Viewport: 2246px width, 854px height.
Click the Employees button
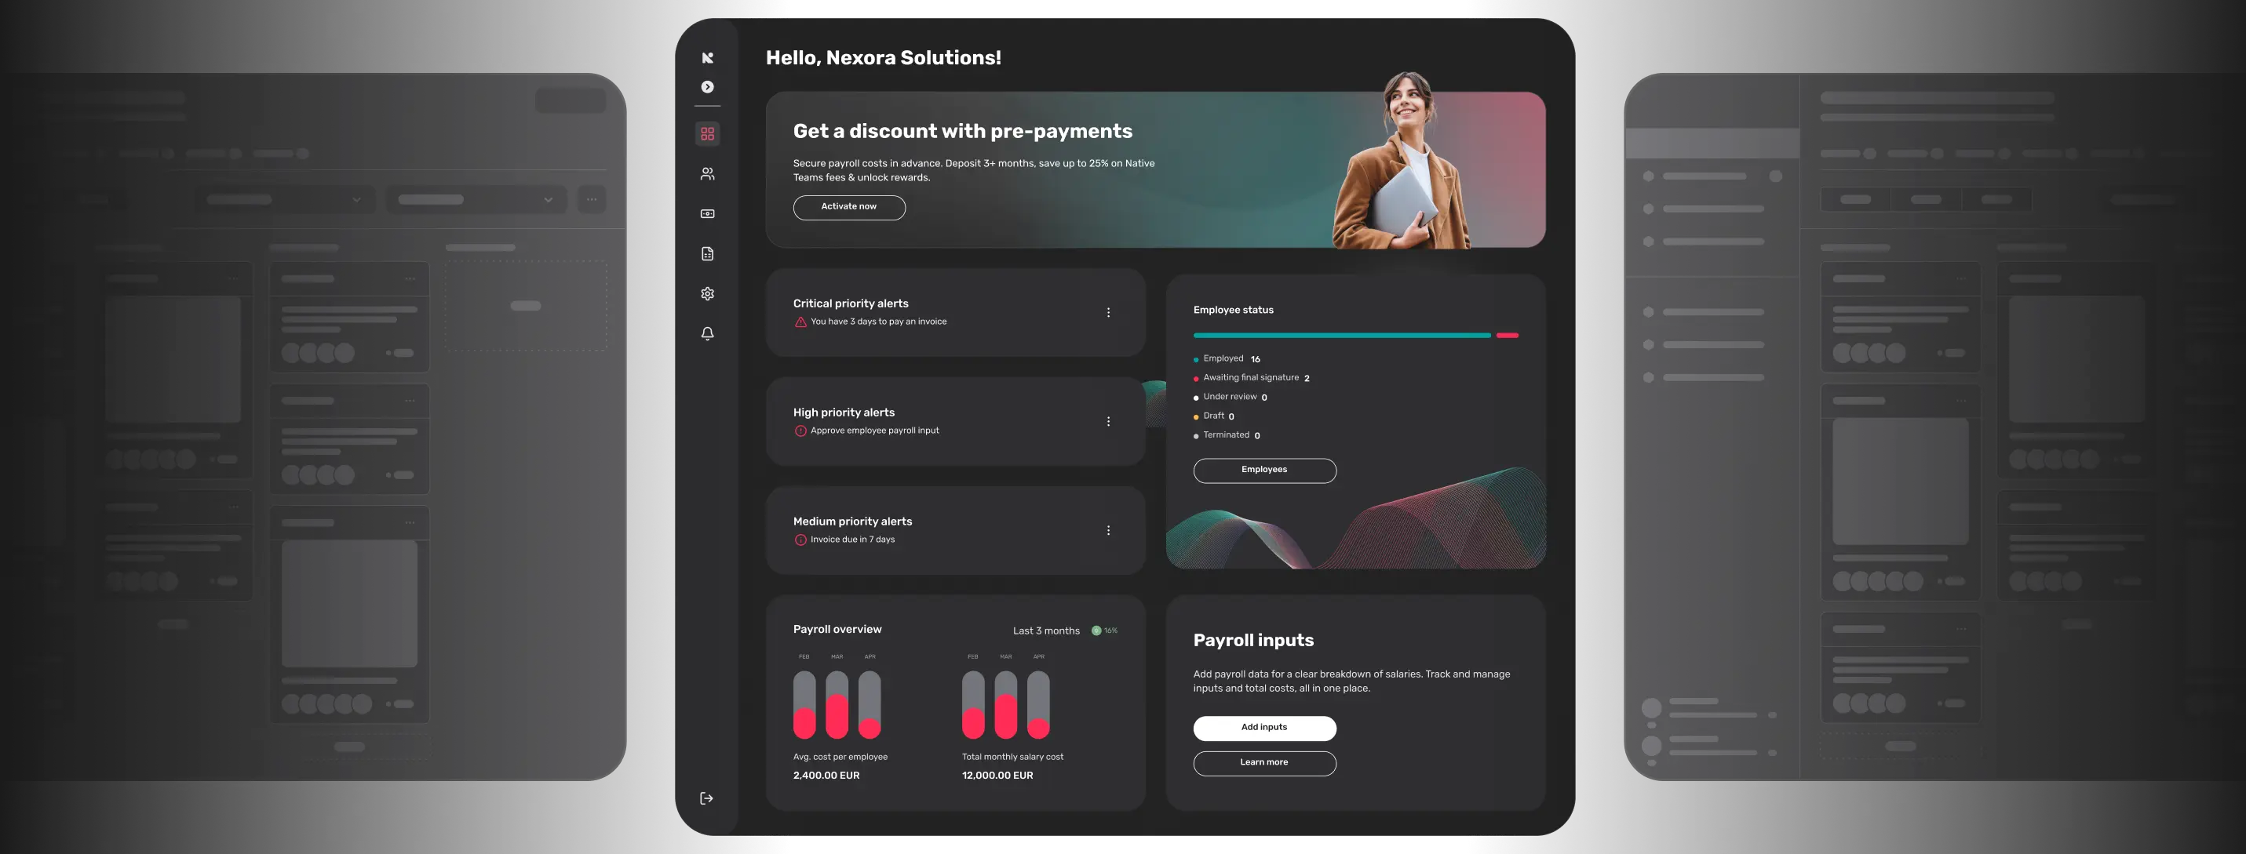[x=1263, y=471]
